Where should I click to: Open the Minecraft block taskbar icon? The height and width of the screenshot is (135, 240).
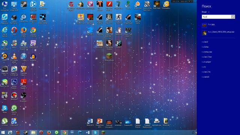click(103, 132)
